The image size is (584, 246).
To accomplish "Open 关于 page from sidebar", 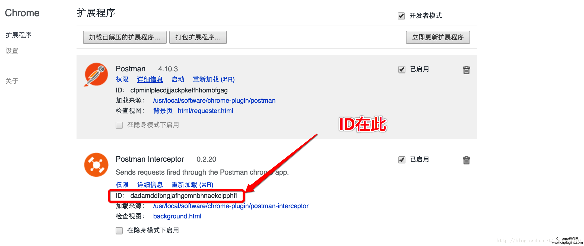I will [12, 81].
